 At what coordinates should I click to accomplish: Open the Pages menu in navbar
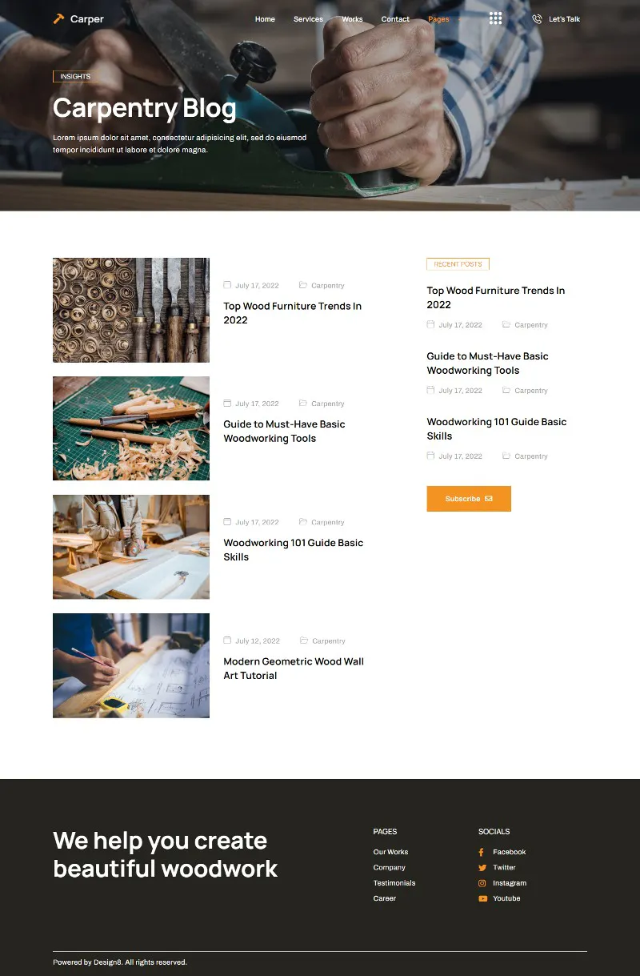pos(438,19)
